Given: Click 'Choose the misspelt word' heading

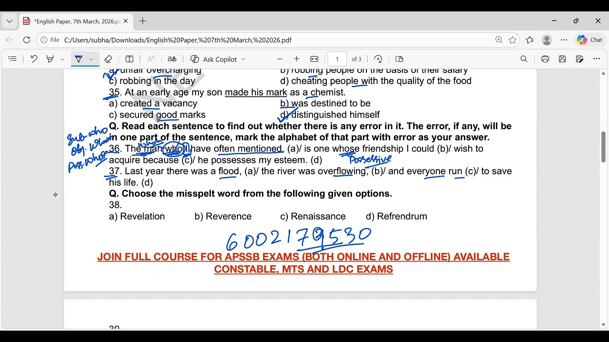Looking at the screenshot, I should click(x=251, y=194).
